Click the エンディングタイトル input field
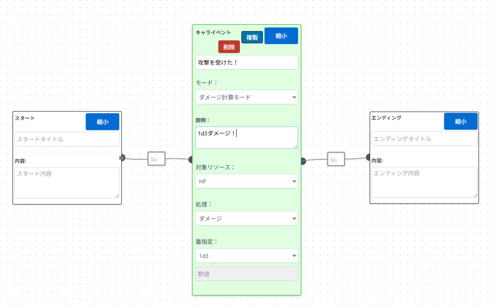 click(x=424, y=139)
